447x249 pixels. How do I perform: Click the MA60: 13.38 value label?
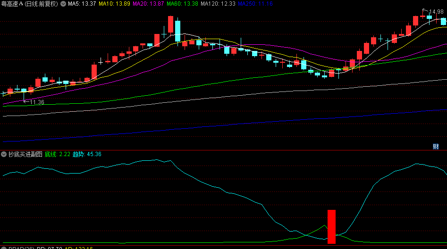(182, 4)
